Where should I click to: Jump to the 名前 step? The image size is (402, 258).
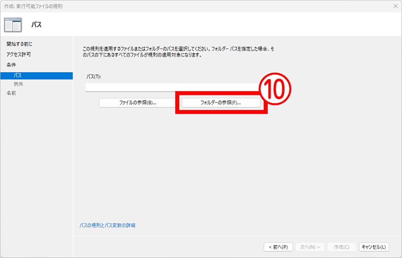(x=11, y=93)
